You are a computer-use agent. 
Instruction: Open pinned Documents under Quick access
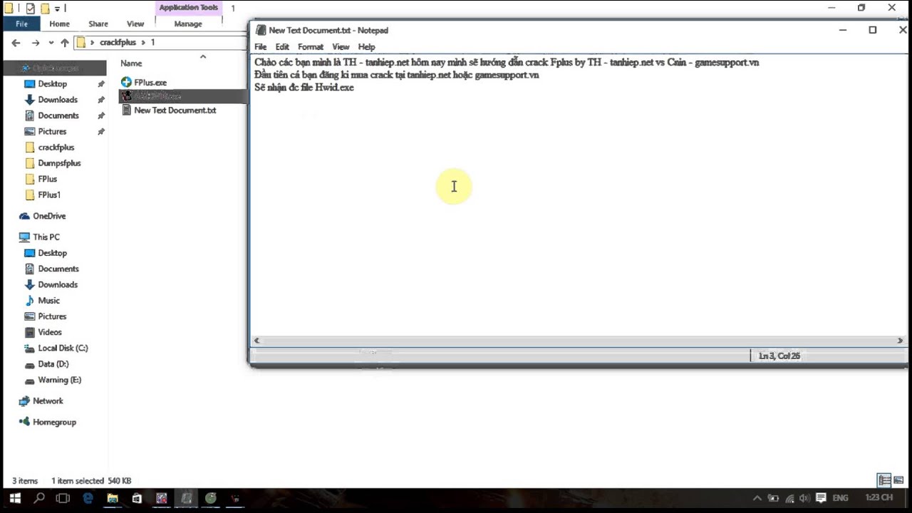58,115
